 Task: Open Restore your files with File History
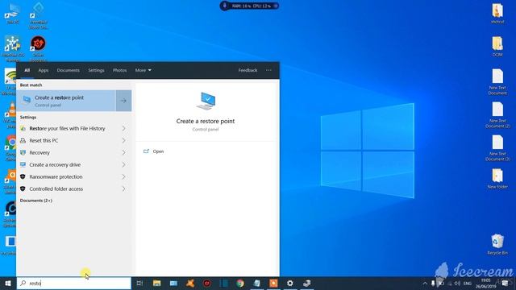pyautogui.click(x=68, y=129)
